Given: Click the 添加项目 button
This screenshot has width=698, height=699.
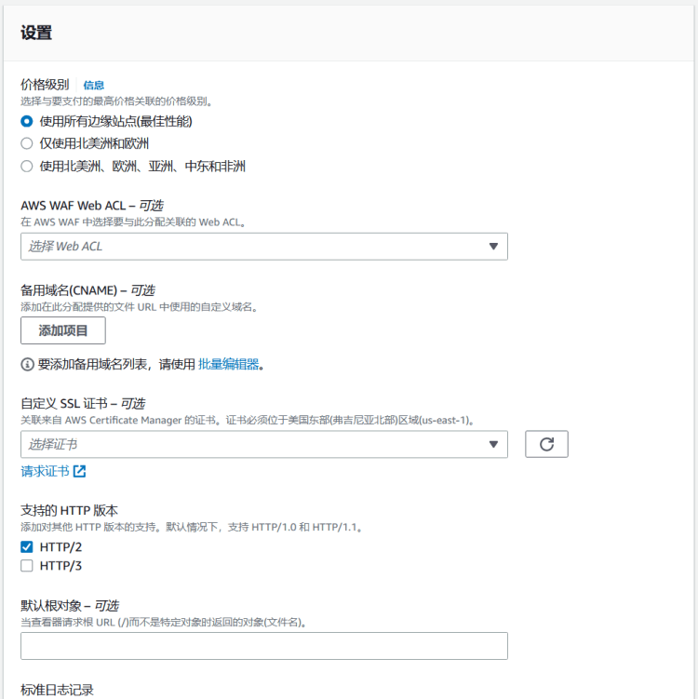Looking at the screenshot, I should coord(63,330).
